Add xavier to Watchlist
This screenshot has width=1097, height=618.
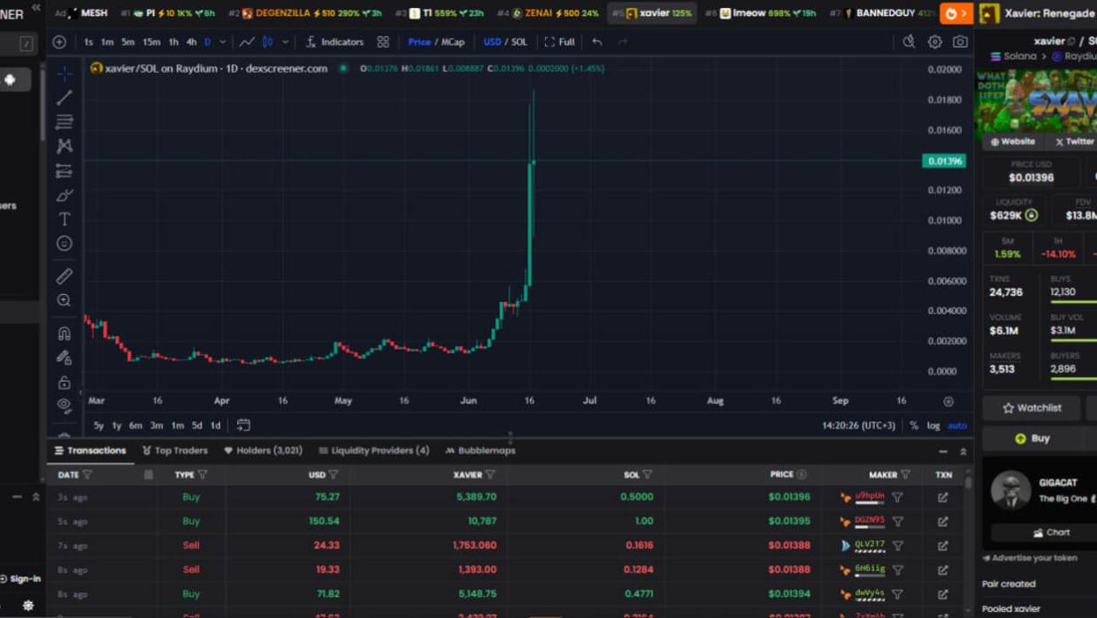pyautogui.click(x=1032, y=408)
